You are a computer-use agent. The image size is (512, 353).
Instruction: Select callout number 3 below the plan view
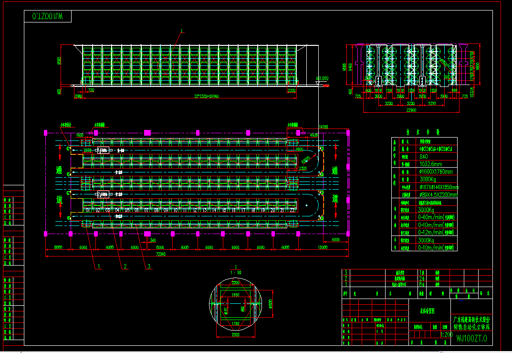[149, 267]
